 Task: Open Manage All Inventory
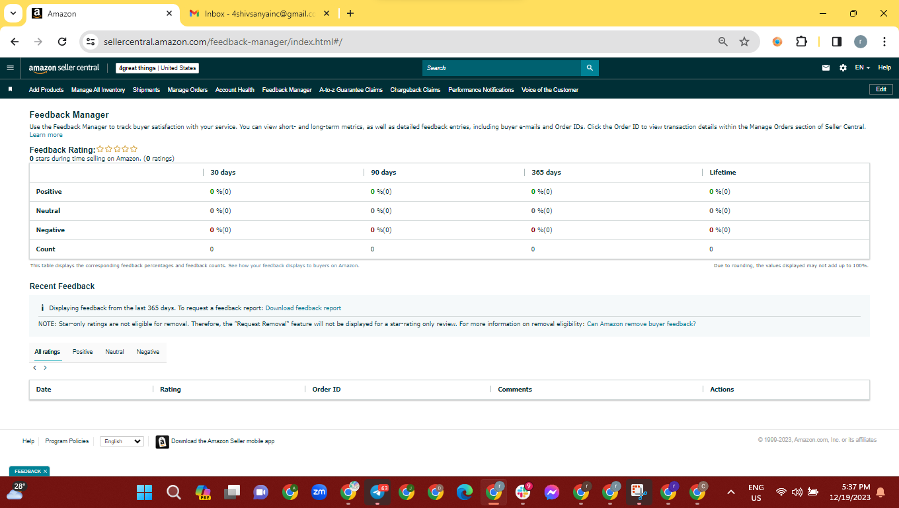[98, 90]
